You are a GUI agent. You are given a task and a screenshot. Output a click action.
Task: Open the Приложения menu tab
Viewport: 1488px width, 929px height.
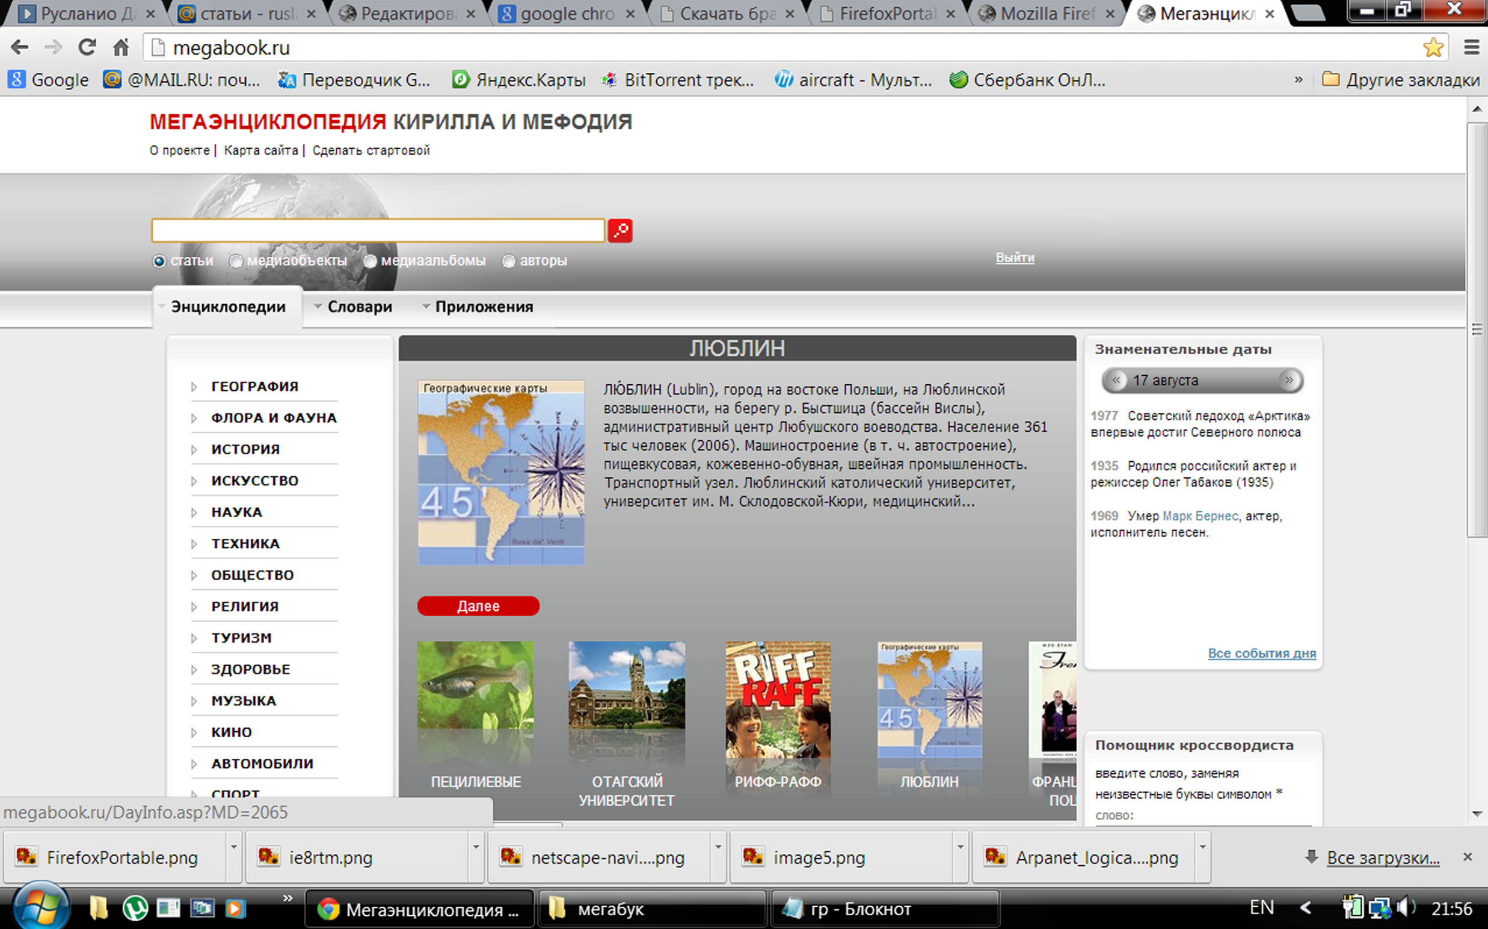tap(483, 307)
